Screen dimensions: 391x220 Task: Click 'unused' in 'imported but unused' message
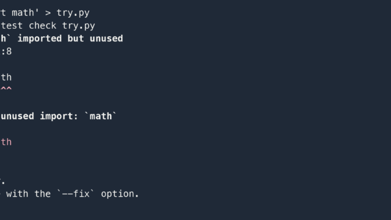point(106,38)
